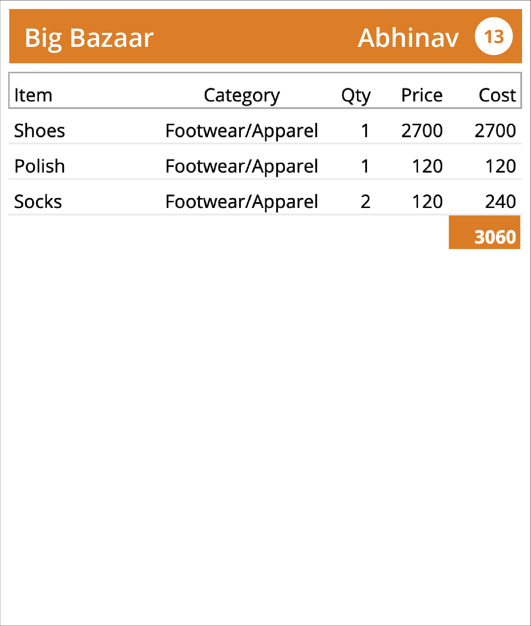531x626 pixels.
Task: Select the Big Bazaar title
Action: click(x=89, y=38)
